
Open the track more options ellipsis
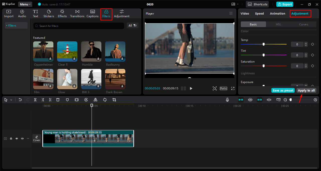coord(28,138)
